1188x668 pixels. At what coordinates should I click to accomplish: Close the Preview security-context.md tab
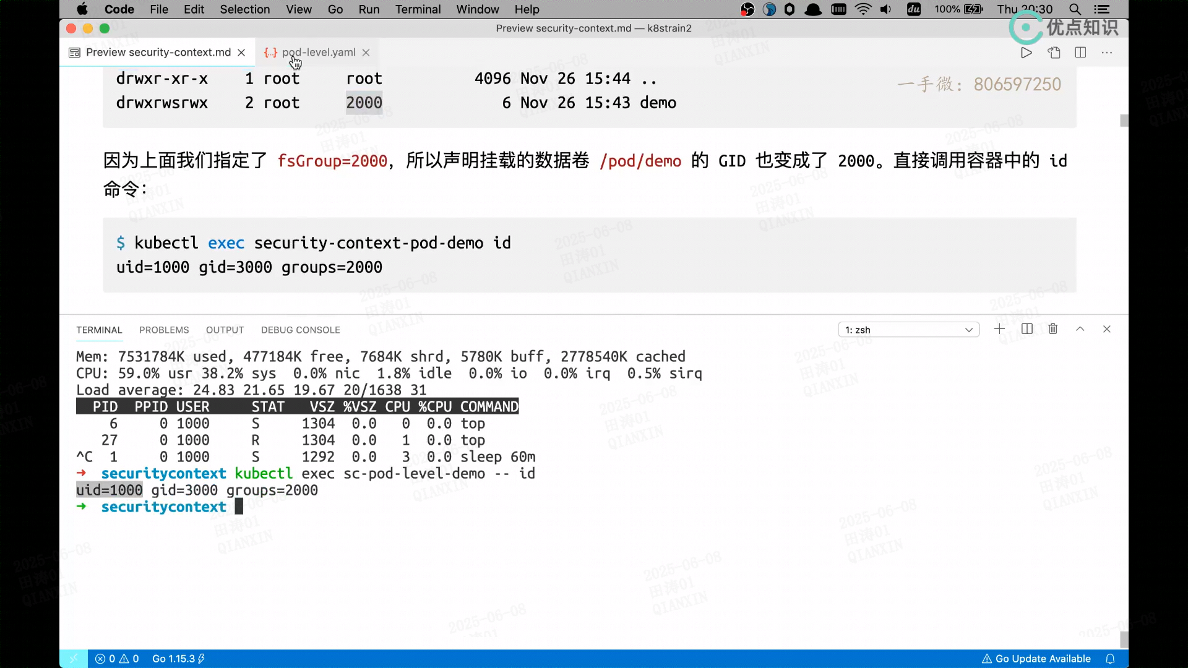click(241, 53)
